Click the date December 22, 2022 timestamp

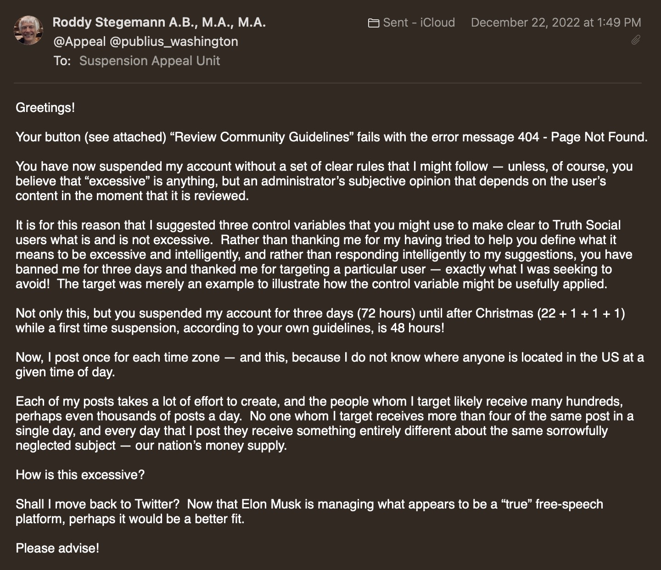point(556,22)
